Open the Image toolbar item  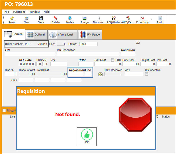click(84, 18)
